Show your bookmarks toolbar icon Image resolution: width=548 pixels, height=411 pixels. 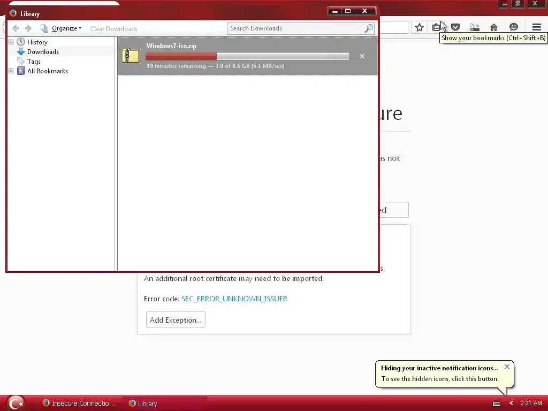436,27
